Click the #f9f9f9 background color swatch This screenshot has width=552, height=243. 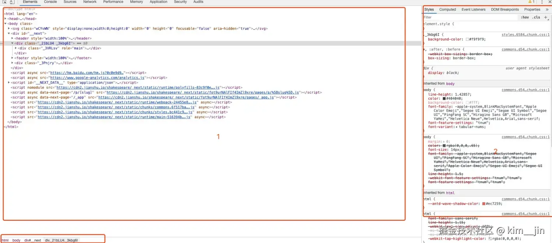(x=467, y=39)
